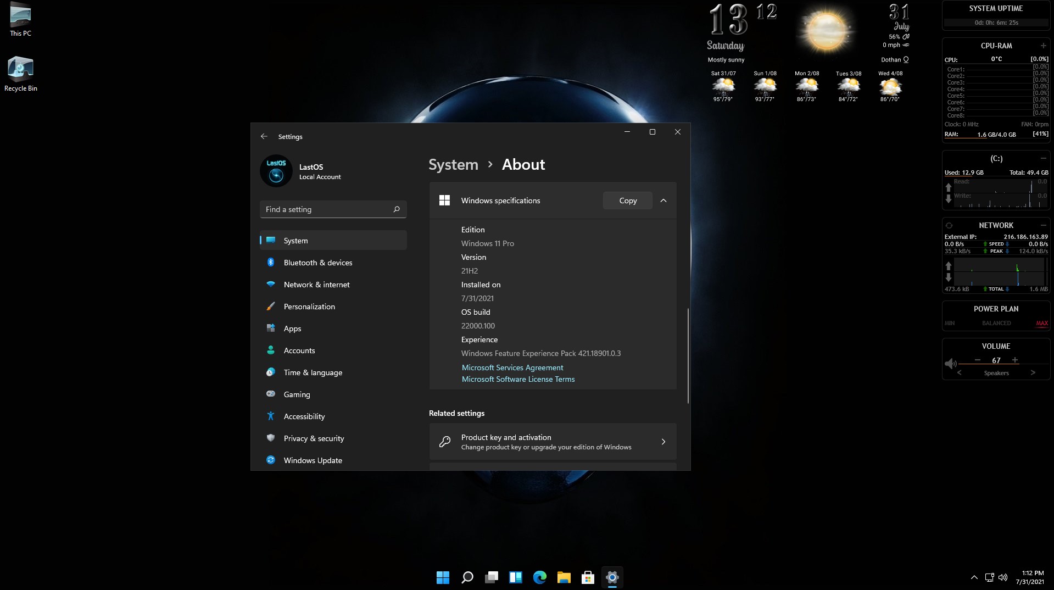Viewport: 1054px width, 590px height.
Task: Copy Windows specifications
Action: coord(628,201)
